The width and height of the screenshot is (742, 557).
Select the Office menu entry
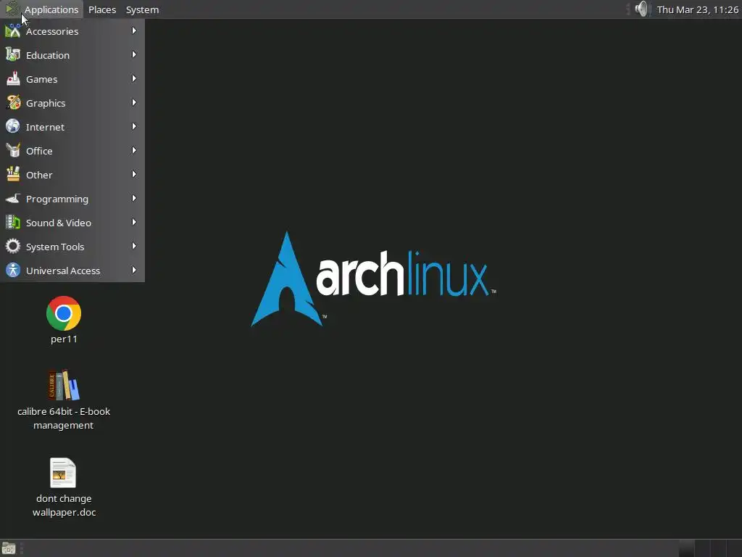[72, 151]
